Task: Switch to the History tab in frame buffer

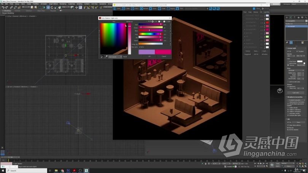Action: coord(256,12)
